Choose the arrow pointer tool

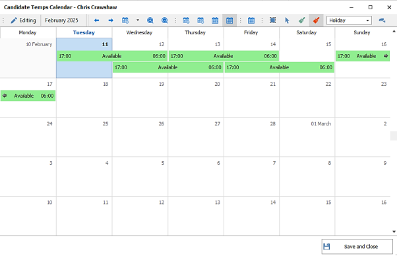pyautogui.click(x=287, y=20)
